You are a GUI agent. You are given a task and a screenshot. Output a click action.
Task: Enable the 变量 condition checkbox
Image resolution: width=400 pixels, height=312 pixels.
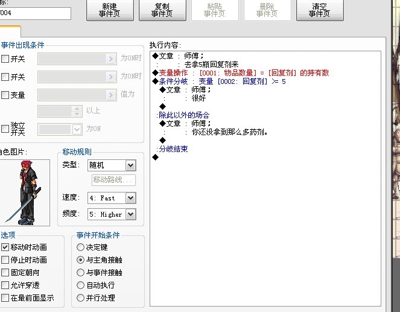pyautogui.click(x=5, y=95)
